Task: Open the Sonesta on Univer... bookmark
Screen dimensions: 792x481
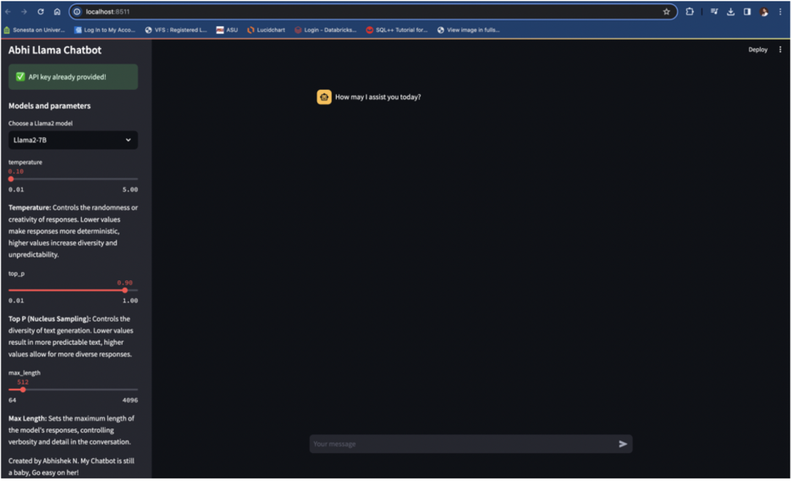Action: (x=35, y=30)
